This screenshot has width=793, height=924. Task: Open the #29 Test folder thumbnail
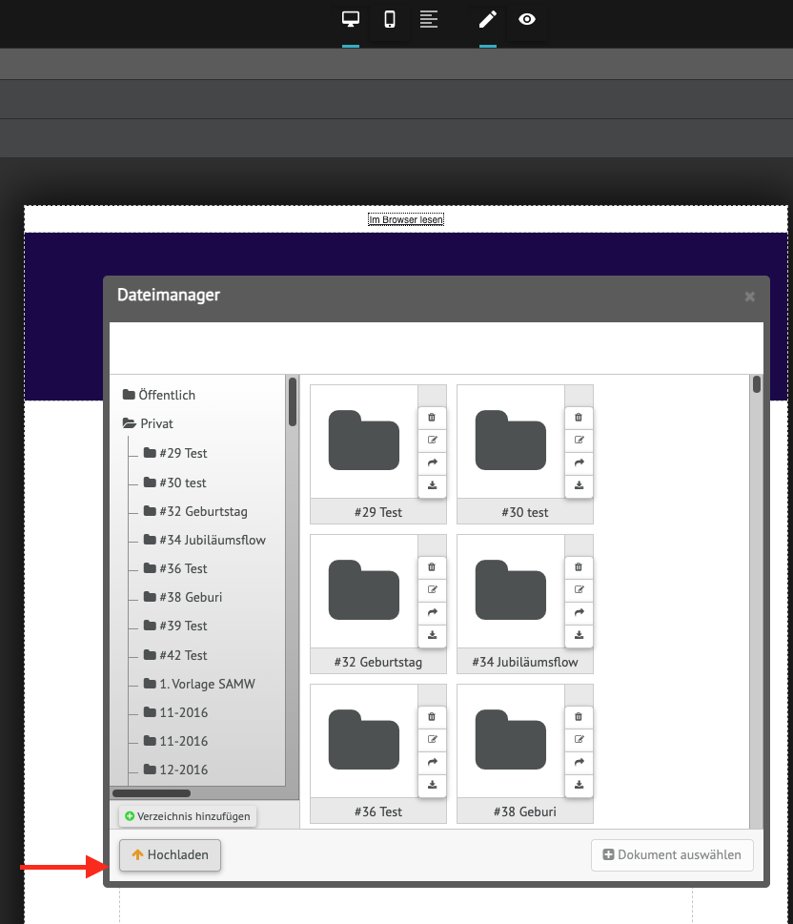(x=364, y=441)
